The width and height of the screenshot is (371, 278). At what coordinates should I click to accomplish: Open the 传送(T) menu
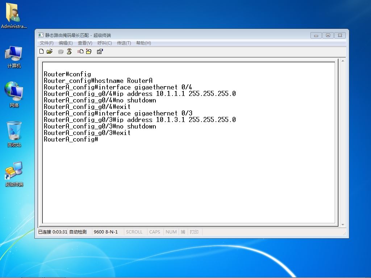[124, 43]
